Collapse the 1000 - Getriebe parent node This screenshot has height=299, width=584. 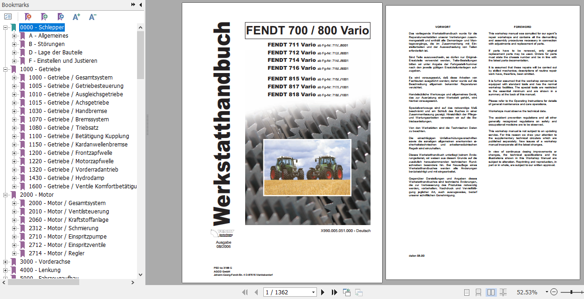(x=6, y=69)
